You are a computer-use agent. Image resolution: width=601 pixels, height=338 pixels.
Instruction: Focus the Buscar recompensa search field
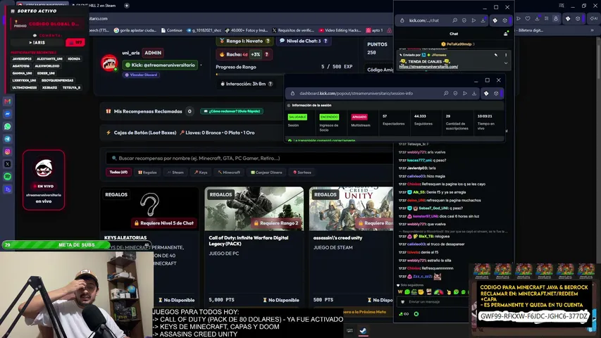click(249, 158)
